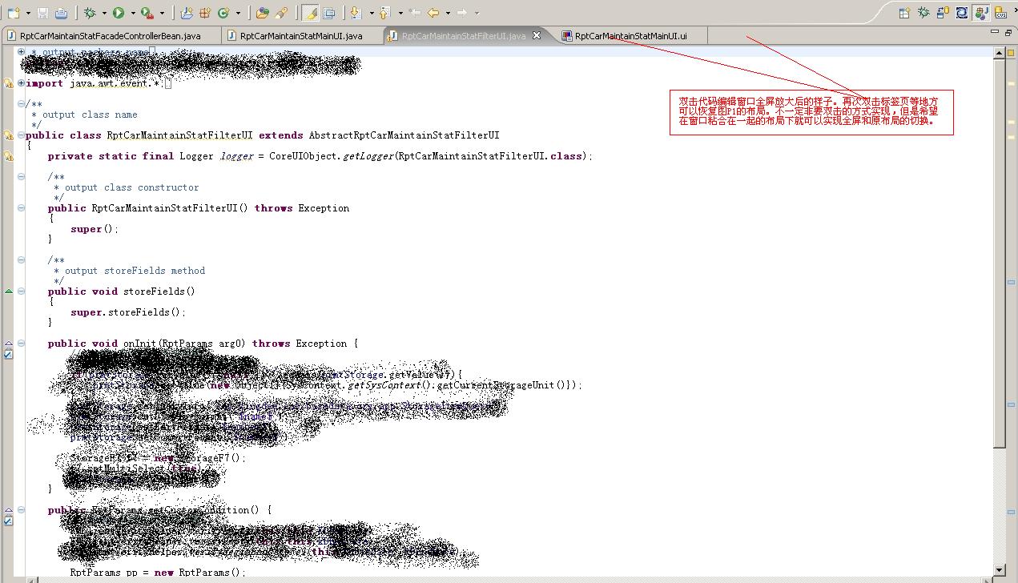
Task: Click the Print icon in toolbar
Action: click(61, 13)
